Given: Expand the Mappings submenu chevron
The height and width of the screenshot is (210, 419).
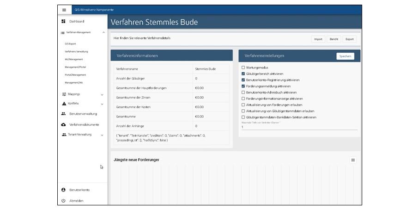Looking at the screenshot, I should click(102, 94).
